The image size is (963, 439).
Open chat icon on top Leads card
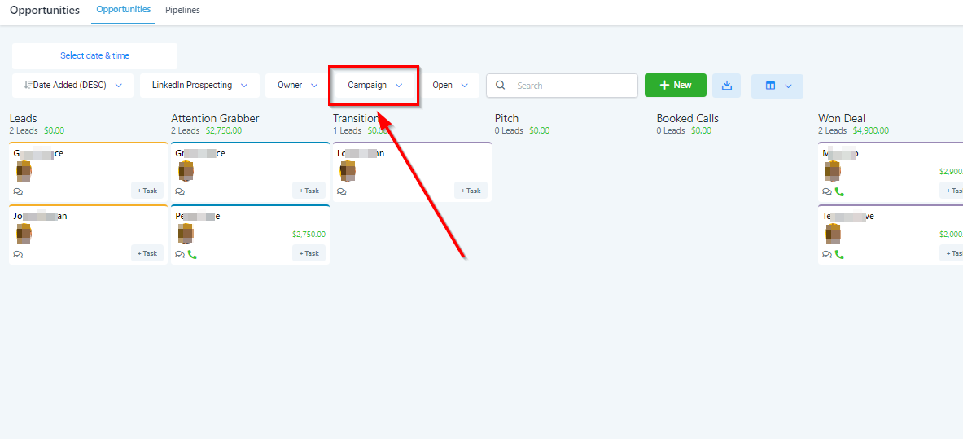click(x=18, y=191)
